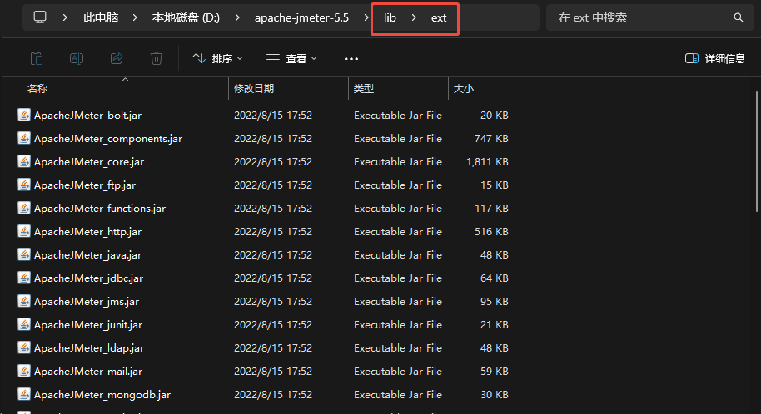
Task: Sort by 类型 column header
Action: [364, 89]
